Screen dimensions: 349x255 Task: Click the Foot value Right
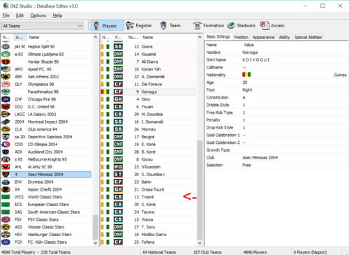247,90
